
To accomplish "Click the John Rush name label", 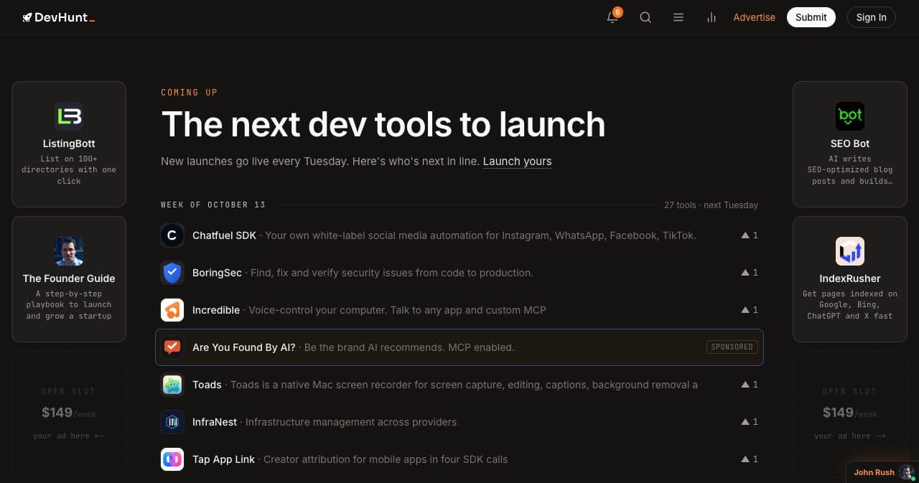I will [874, 472].
